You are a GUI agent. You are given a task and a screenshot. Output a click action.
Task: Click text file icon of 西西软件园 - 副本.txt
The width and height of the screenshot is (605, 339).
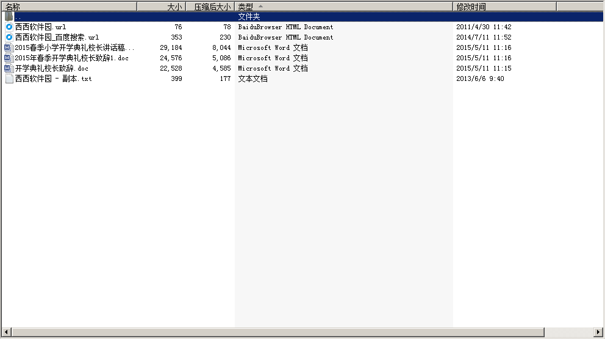coord(9,79)
